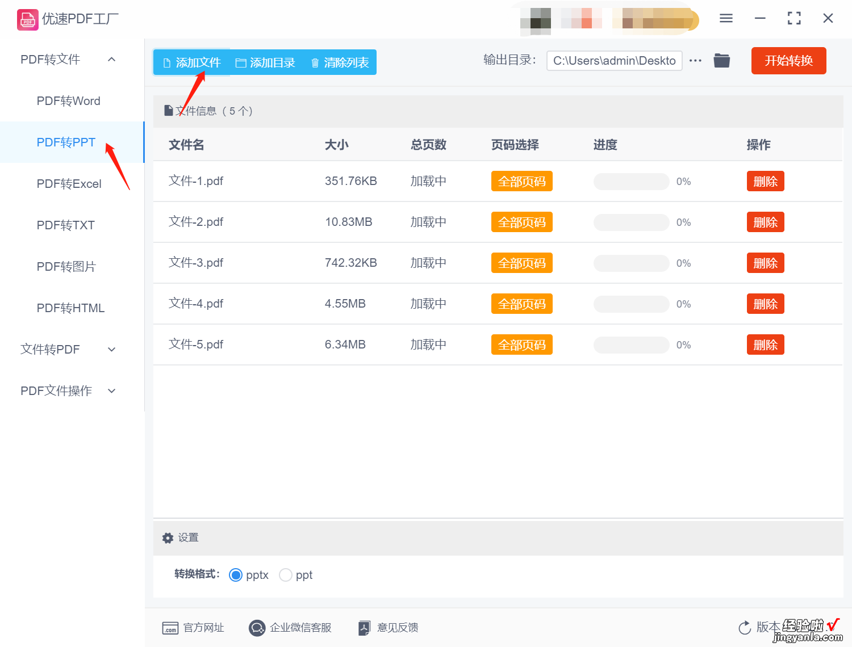The image size is (852, 647).
Task: Open 意见反馈 link
Action: (x=398, y=628)
